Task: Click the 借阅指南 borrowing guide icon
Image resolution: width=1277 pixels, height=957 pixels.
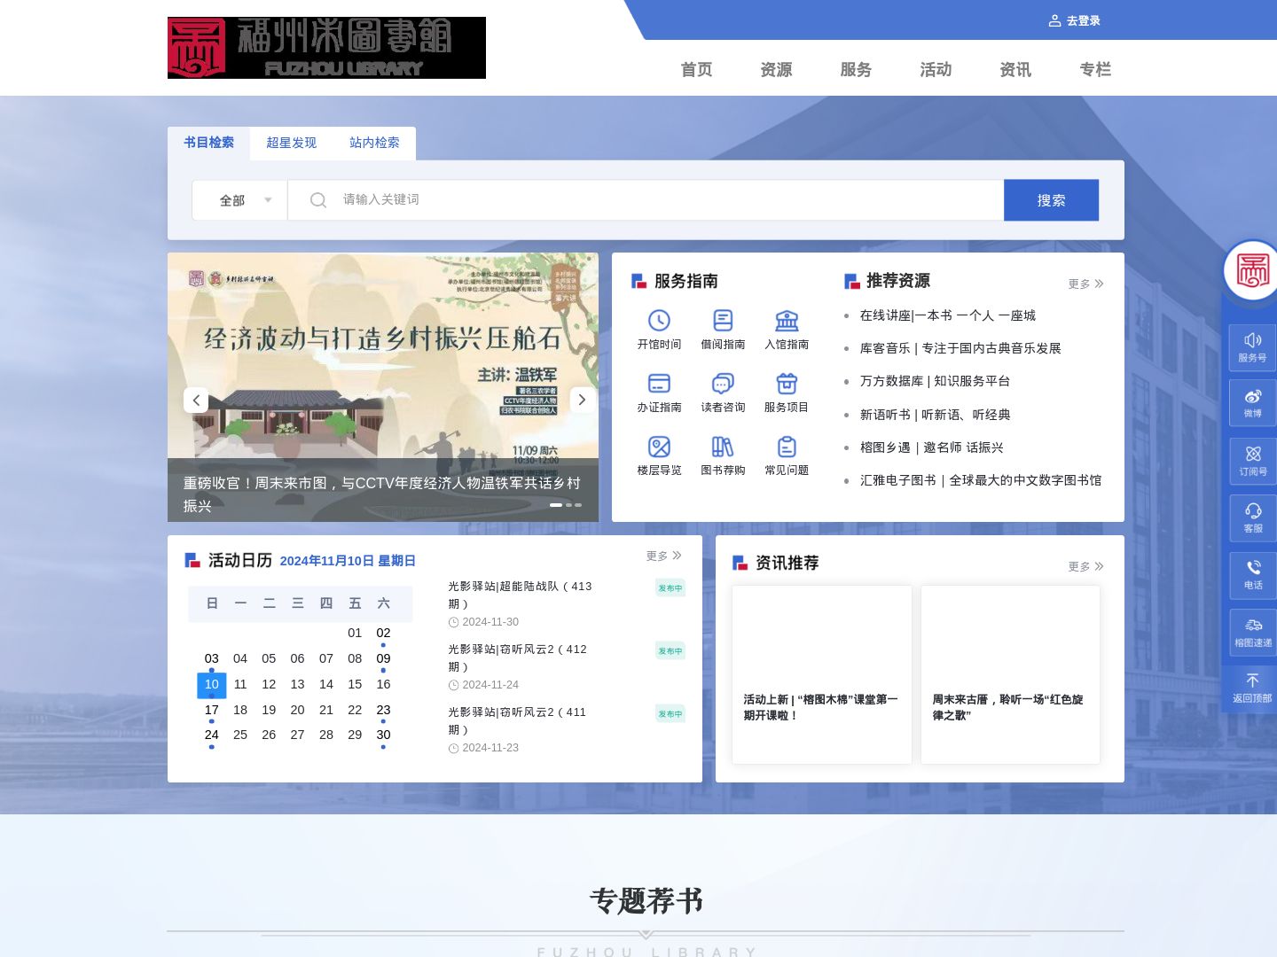Action: [x=723, y=321]
